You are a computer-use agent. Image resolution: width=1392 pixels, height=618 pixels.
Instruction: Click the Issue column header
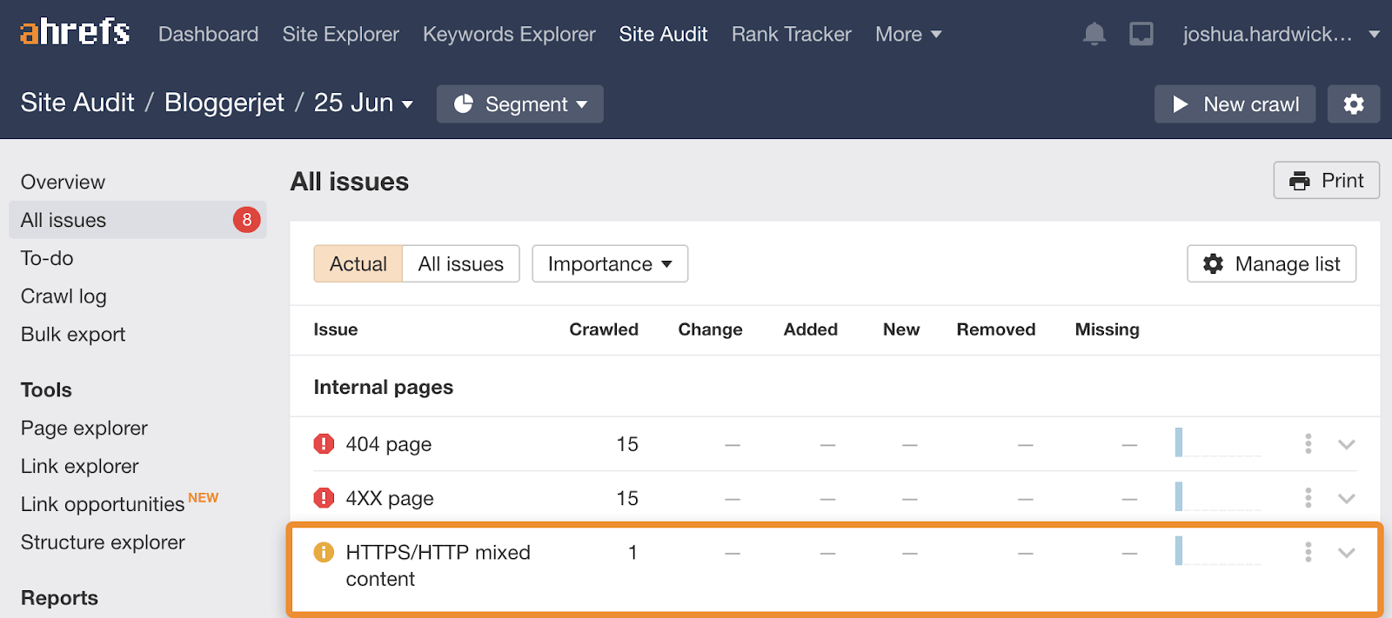click(336, 329)
